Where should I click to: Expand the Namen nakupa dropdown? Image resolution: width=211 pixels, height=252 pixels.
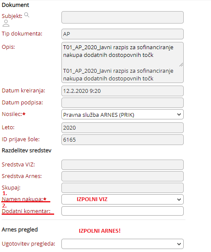pyautogui.click(x=122, y=199)
